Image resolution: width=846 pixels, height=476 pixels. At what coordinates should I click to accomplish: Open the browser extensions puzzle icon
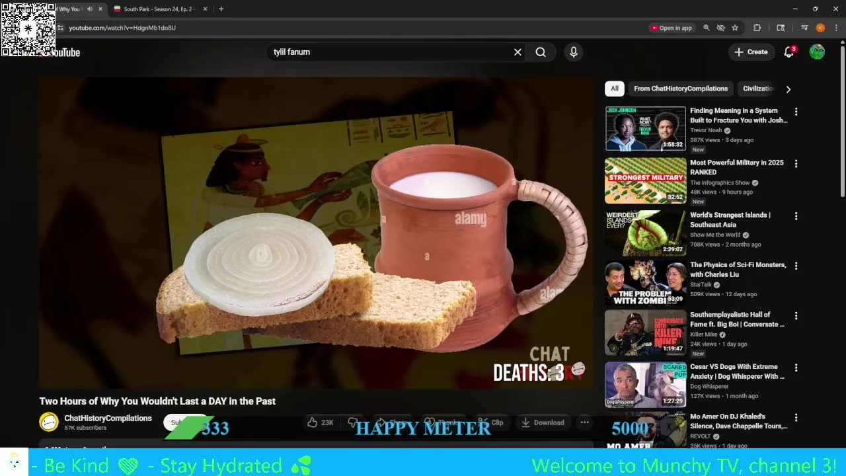pos(757,28)
